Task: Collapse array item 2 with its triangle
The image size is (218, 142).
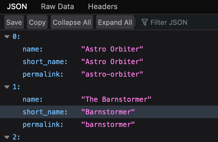Action: pos(7,137)
